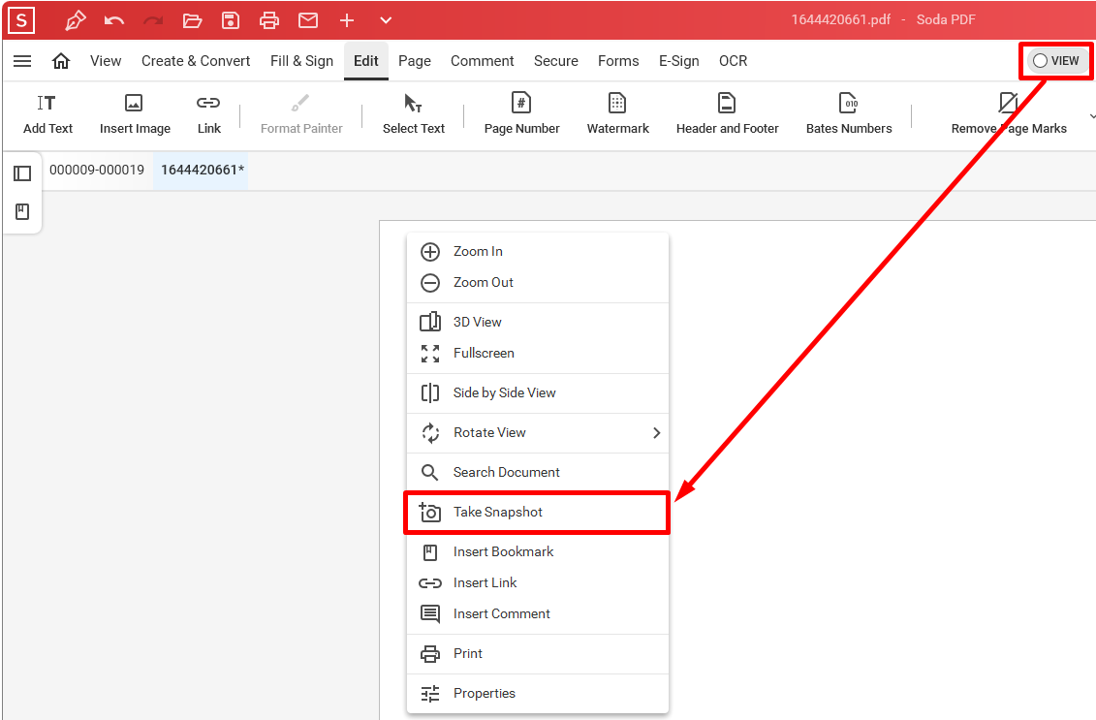The image size is (1096, 720).
Task: Select 3D View in the menu
Action: coord(538,323)
